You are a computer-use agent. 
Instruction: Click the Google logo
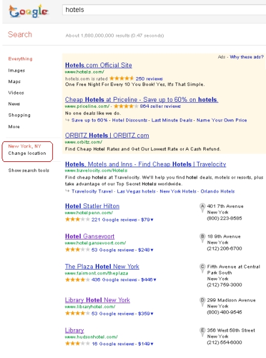pos(28,11)
